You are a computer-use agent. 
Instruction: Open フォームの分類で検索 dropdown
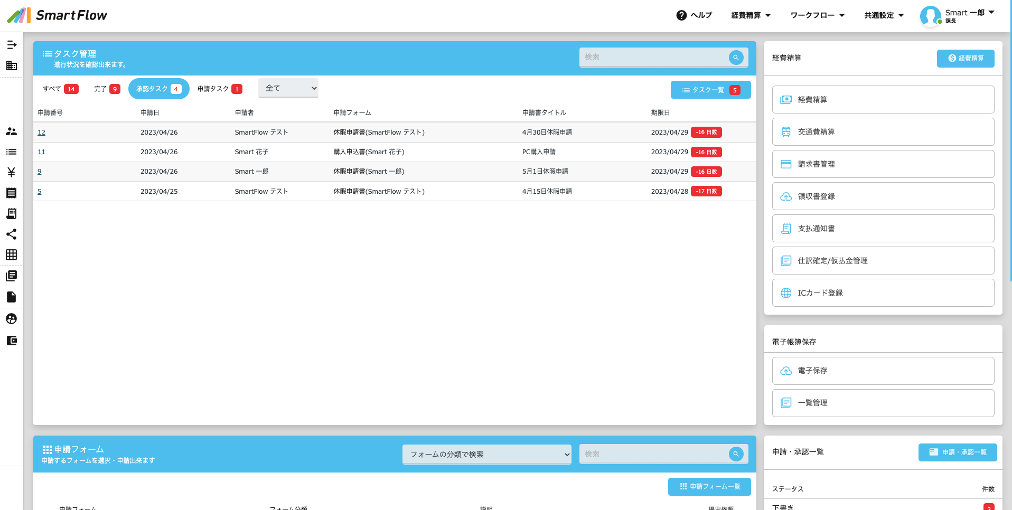(x=486, y=454)
